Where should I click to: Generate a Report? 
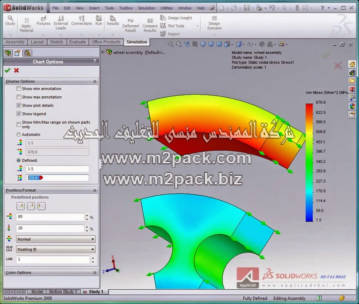(x=170, y=34)
